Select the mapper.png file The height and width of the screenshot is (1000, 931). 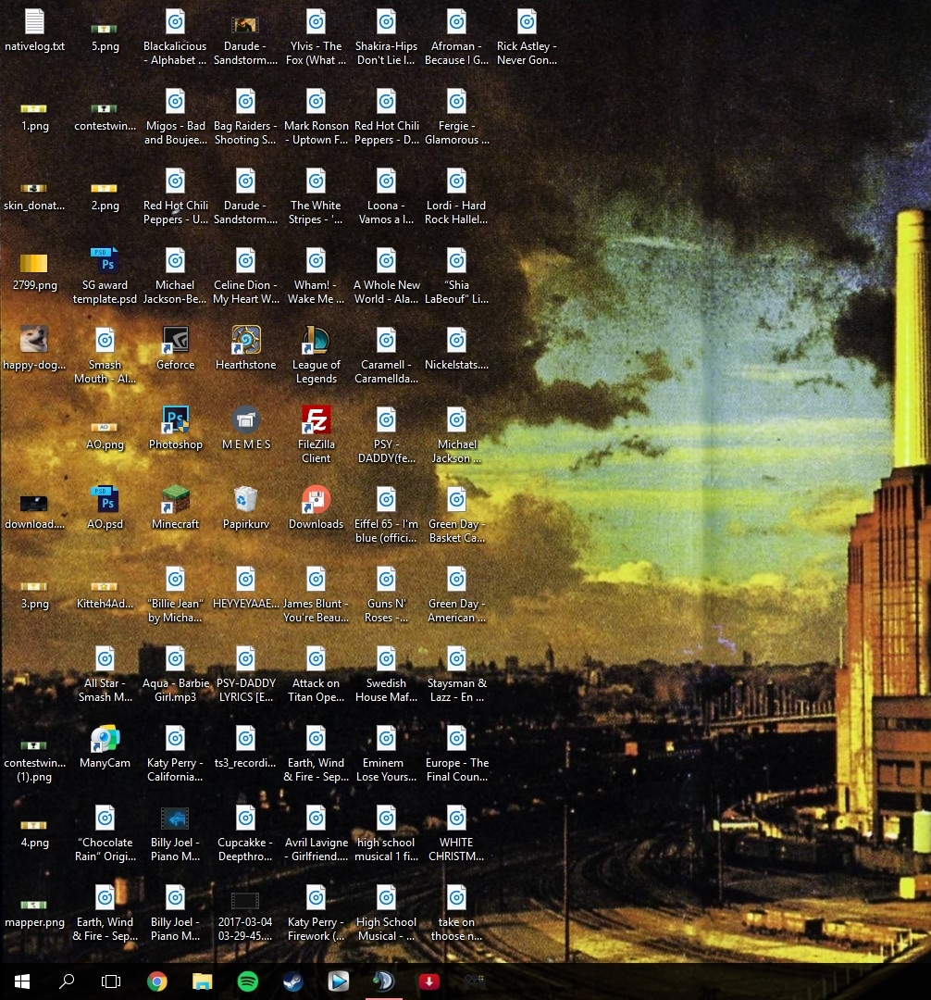(x=34, y=913)
